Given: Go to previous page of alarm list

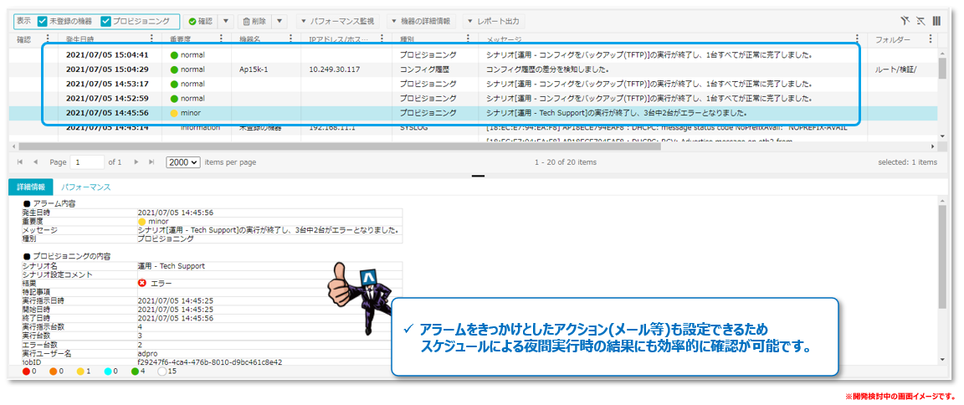Looking at the screenshot, I should [x=35, y=162].
